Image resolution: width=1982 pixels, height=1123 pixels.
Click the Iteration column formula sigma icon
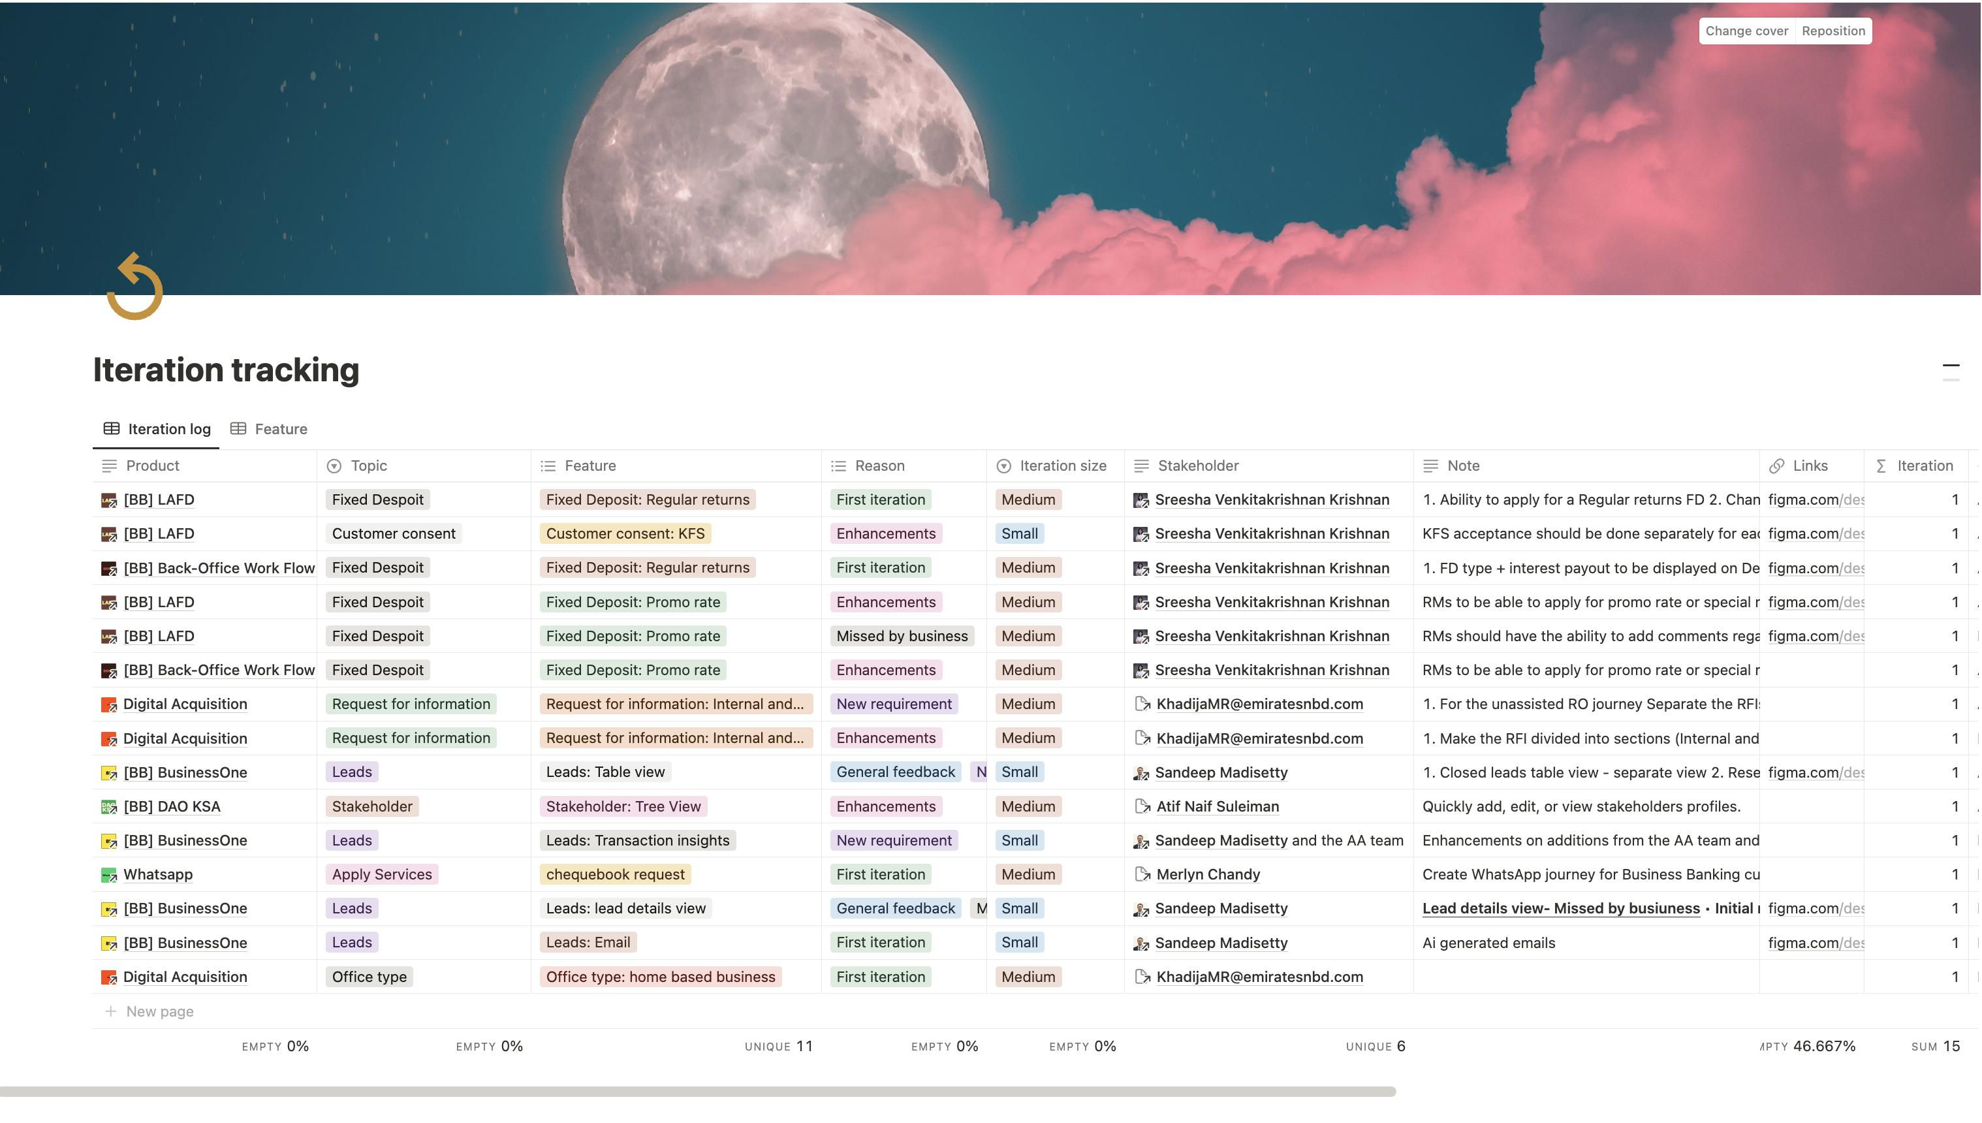[x=1881, y=466]
